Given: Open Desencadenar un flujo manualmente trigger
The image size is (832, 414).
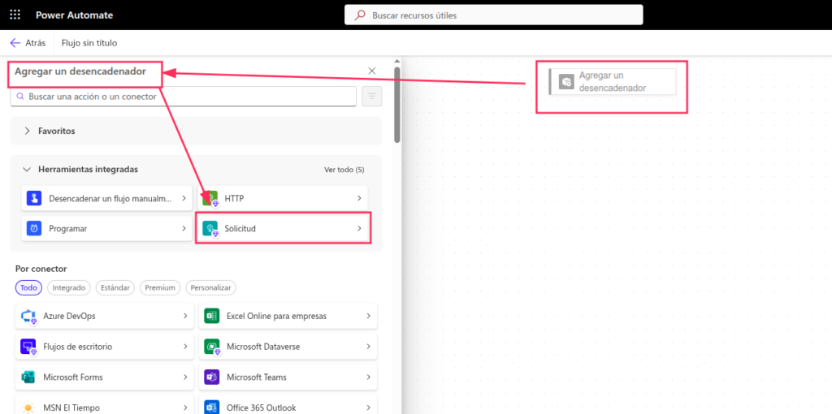Looking at the screenshot, I should tap(106, 198).
